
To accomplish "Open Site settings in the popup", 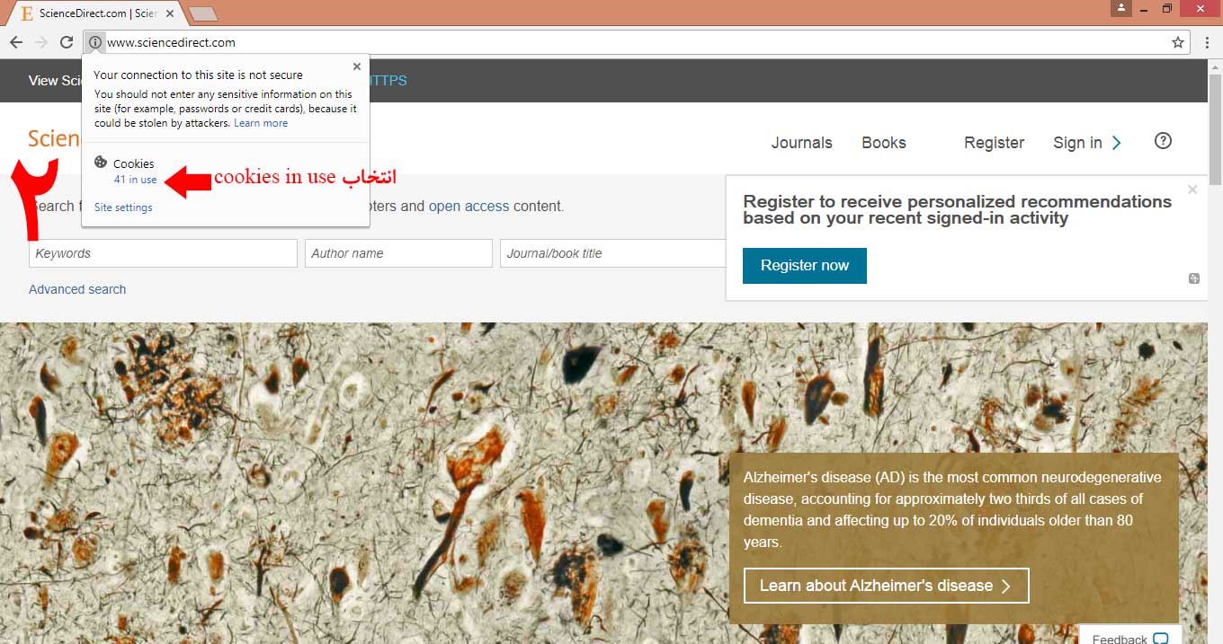I will pyautogui.click(x=123, y=207).
